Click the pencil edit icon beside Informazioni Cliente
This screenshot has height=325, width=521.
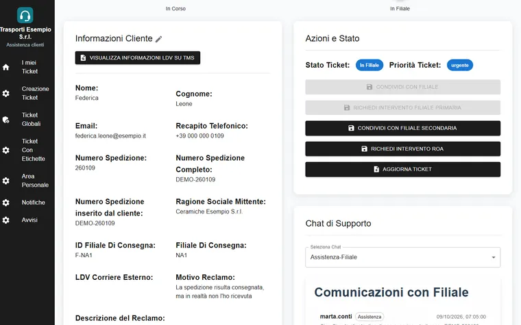(x=159, y=39)
